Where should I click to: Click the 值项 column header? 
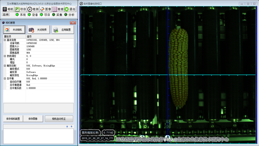(50, 36)
